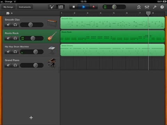
Task: Open the Grand Piano instrument icon
Action: click(x=52, y=63)
